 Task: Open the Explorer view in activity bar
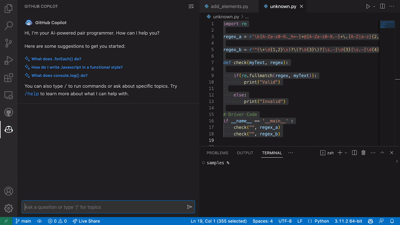pos(8,7)
